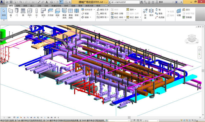The image size is (205, 122).
Task: Open the 栏杆扶手 (Railing) dropdown
Action: pyautogui.click(x=95, y=9)
